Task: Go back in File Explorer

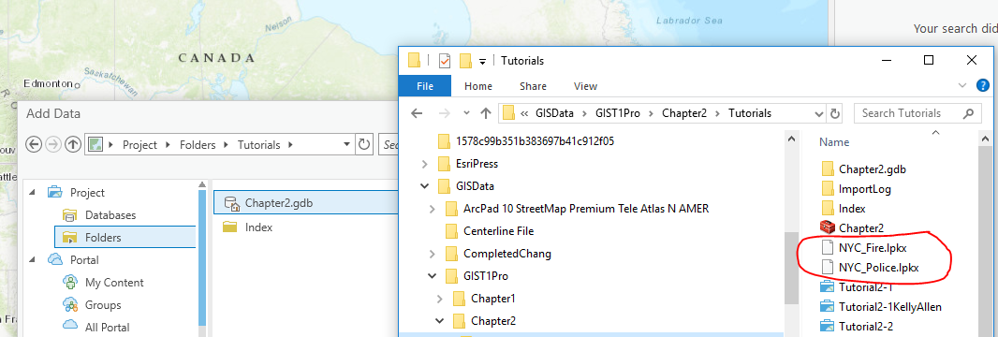Action: [417, 113]
